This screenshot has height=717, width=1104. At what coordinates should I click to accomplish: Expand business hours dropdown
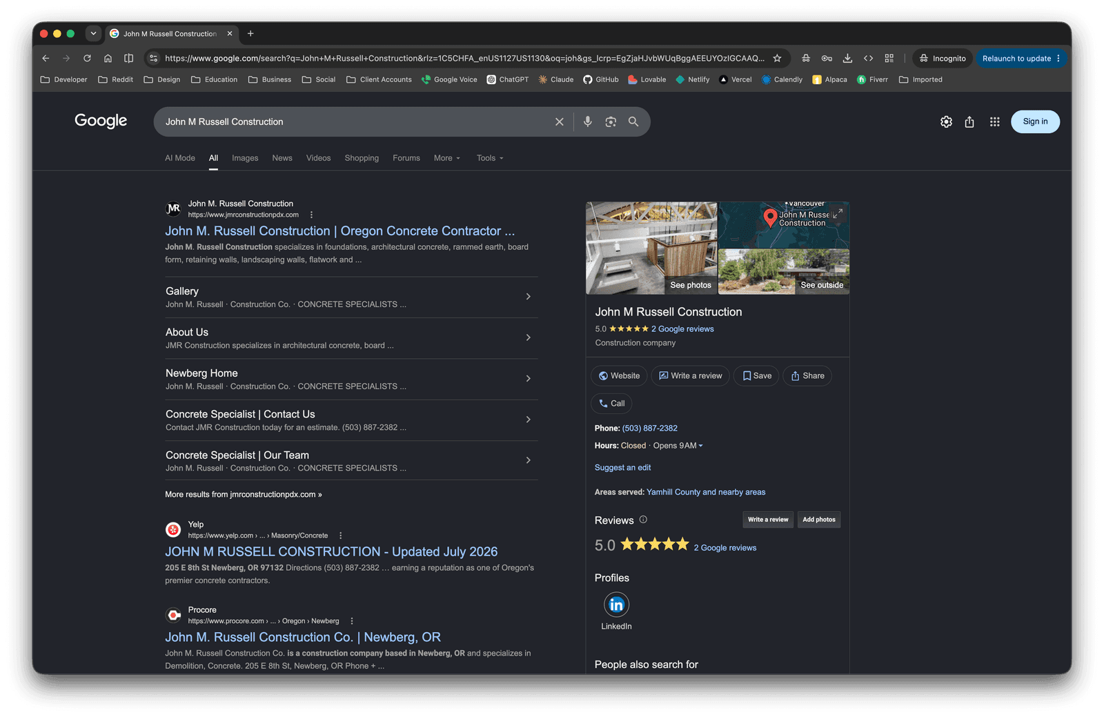point(700,446)
